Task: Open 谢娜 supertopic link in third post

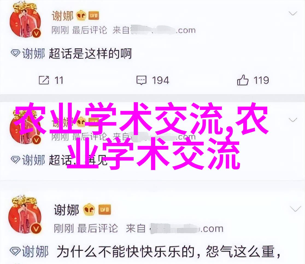Action: pos(35,251)
